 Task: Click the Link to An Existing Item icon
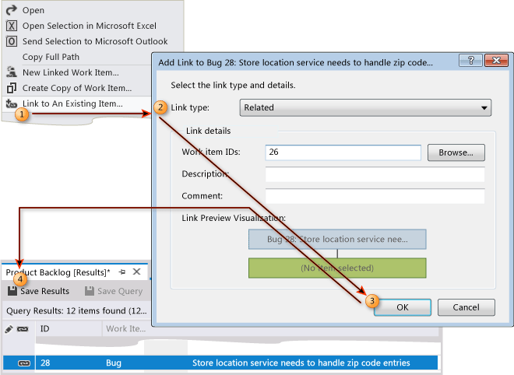[12, 103]
